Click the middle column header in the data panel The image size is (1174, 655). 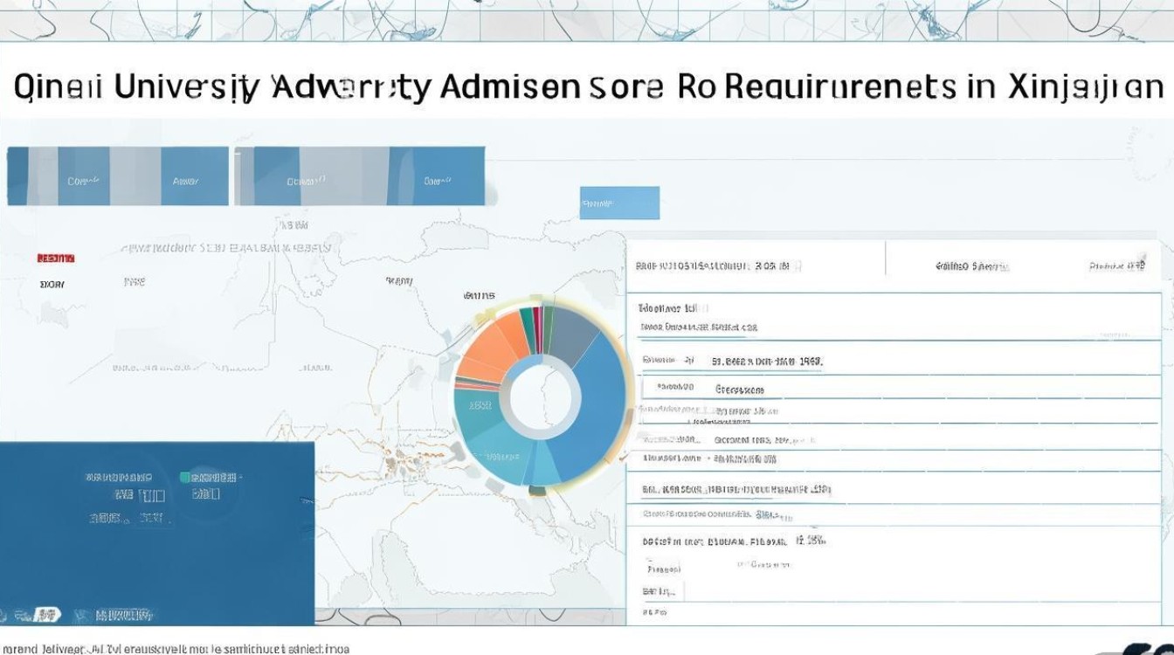click(x=971, y=265)
